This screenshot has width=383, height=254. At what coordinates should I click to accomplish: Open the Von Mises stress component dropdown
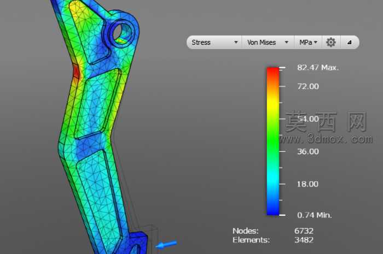[x=268, y=43]
